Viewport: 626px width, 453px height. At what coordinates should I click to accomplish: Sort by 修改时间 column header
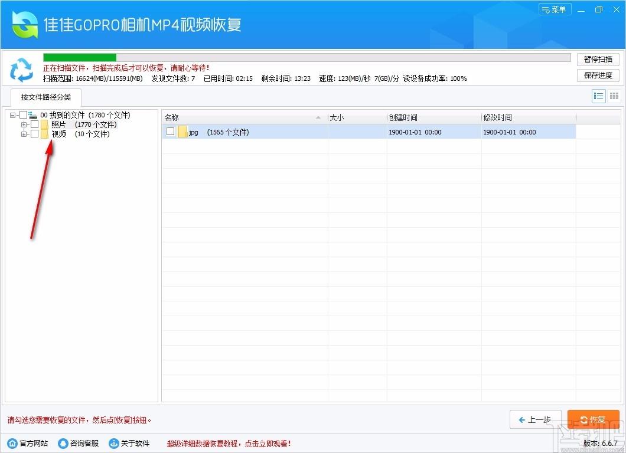coord(529,117)
